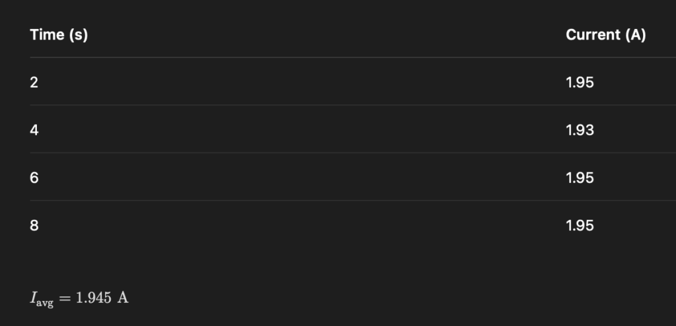Select the time value 6 cell
Image resolution: width=676 pixels, height=326 pixels.
[34, 178]
